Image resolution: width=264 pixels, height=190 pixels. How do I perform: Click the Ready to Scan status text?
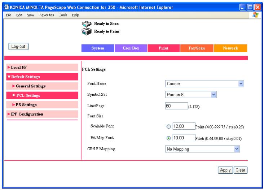coord(106,23)
